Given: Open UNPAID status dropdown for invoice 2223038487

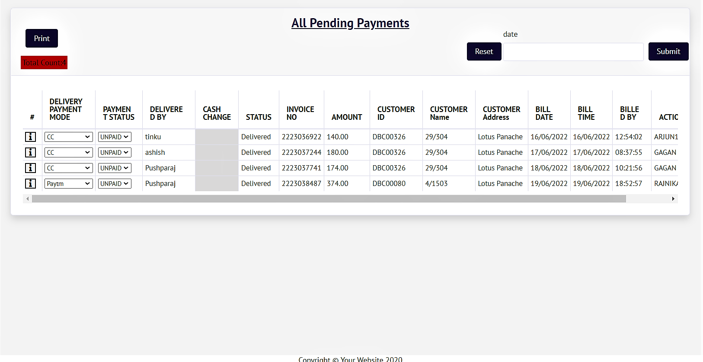Looking at the screenshot, I should coord(115,184).
